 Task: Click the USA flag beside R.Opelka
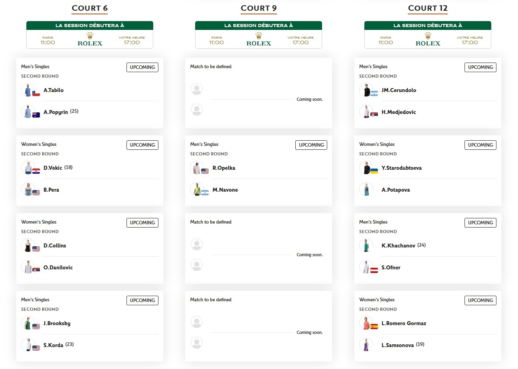point(205,171)
